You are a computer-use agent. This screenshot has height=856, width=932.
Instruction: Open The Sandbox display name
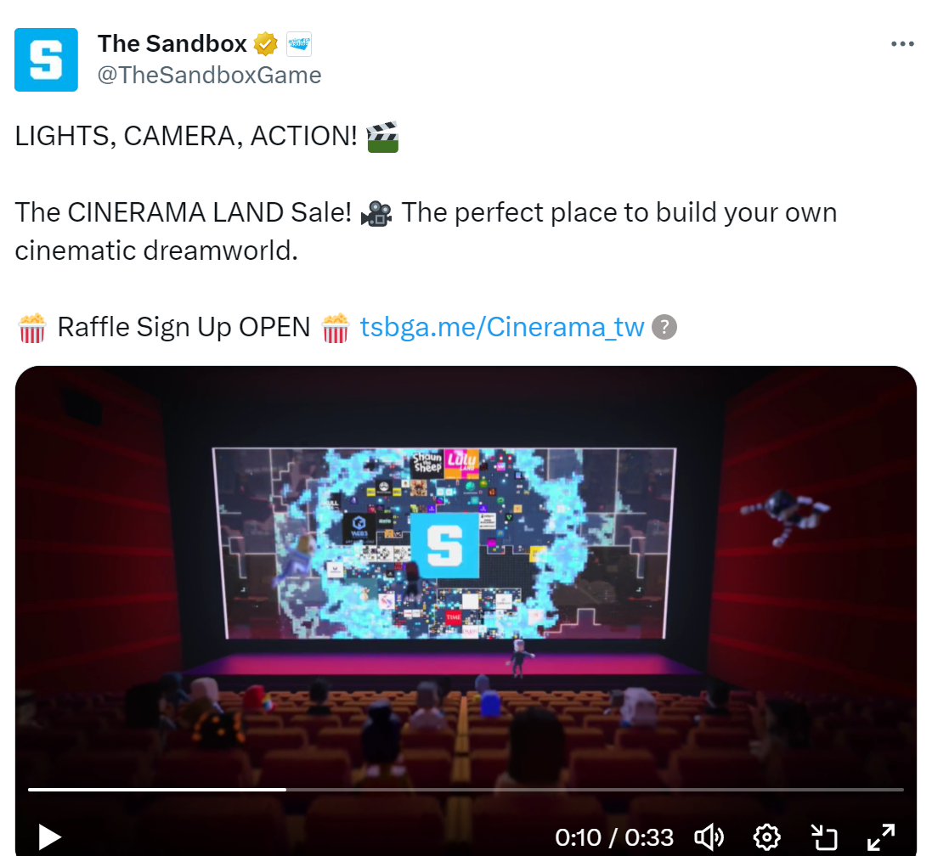point(172,44)
